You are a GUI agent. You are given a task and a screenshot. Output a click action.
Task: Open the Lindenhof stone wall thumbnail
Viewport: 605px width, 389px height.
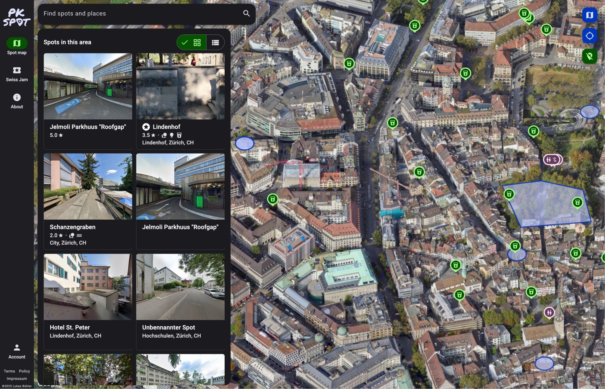click(180, 86)
